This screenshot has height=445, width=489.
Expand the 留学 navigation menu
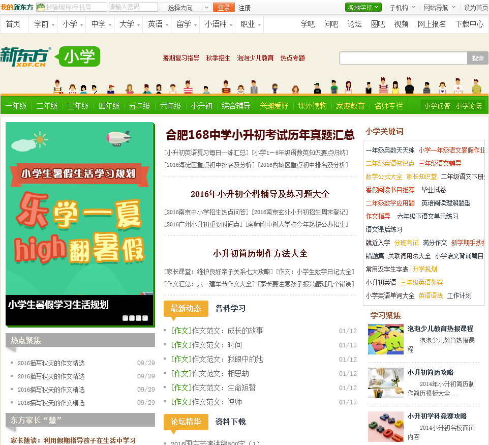pyautogui.click(x=187, y=24)
